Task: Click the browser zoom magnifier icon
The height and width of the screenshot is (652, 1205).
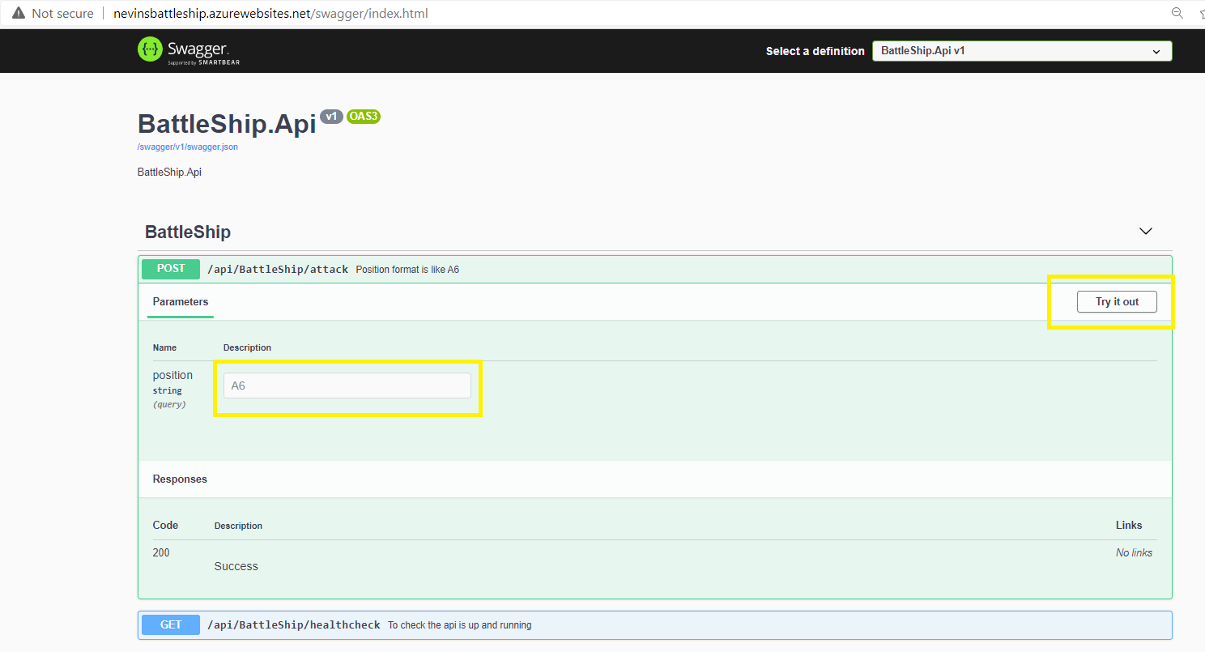Action: pyautogui.click(x=1177, y=13)
